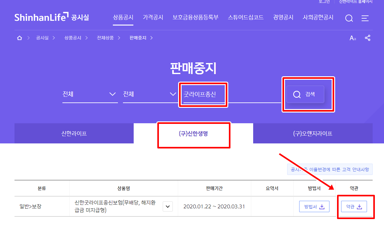Click the 판매중지 breadcrumb

(138, 38)
